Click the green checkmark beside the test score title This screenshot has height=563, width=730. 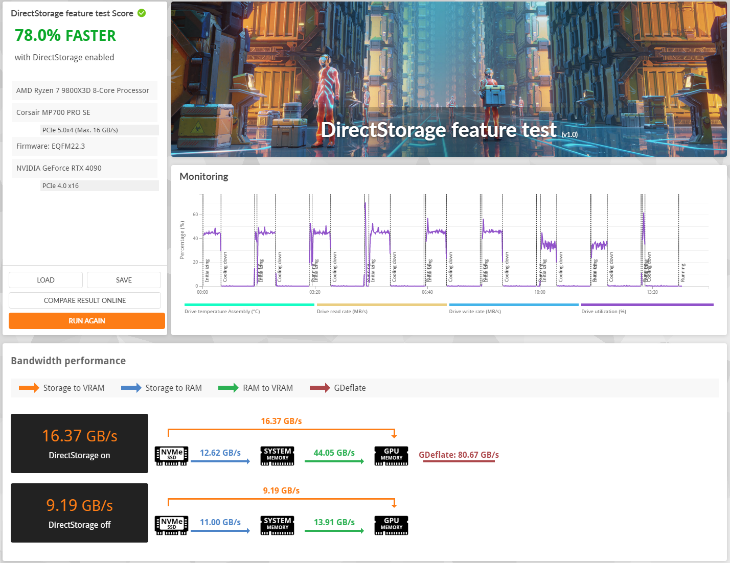click(x=142, y=13)
